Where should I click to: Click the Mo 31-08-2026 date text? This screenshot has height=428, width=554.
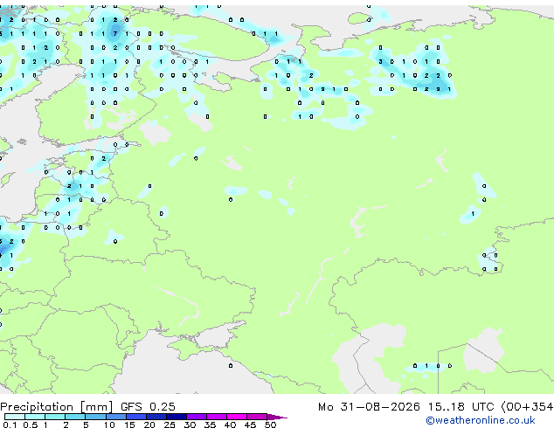369,407
